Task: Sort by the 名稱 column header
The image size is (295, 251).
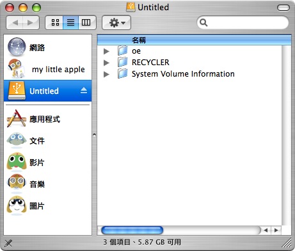Action: [x=194, y=40]
